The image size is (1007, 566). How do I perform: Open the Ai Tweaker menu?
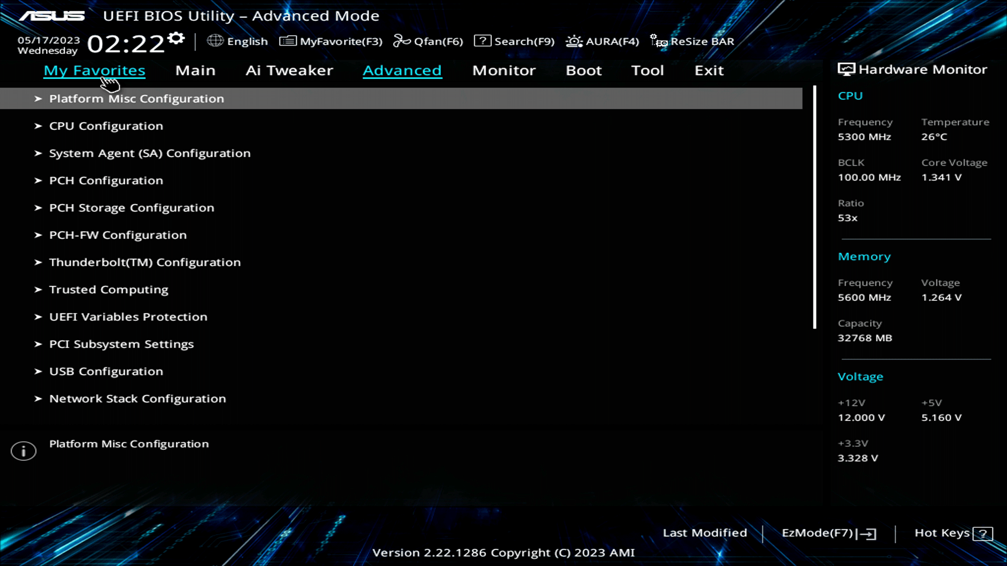tap(290, 70)
